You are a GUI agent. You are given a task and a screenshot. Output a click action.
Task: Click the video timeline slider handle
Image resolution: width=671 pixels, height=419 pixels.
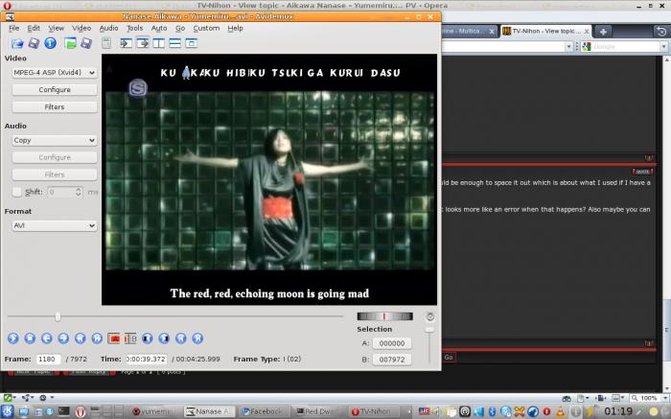(58, 317)
